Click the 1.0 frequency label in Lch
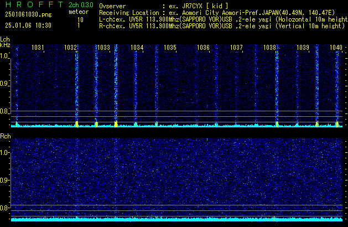The image size is (348, 227). tap(4, 55)
